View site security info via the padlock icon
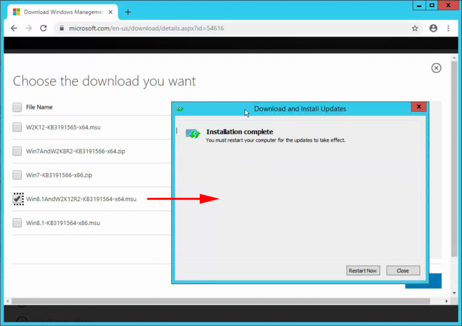Image resolution: width=462 pixels, height=326 pixels. click(x=61, y=28)
